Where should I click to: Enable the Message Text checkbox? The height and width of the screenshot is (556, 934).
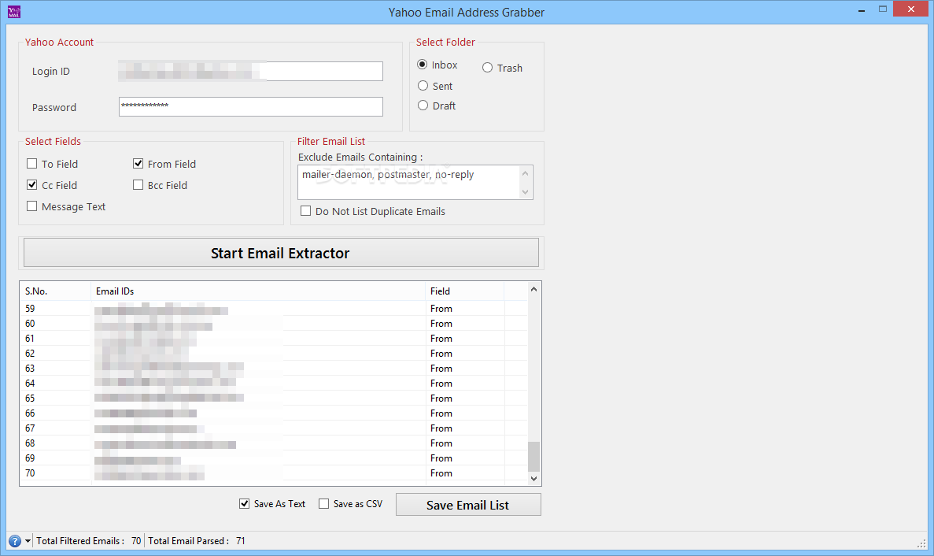pos(32,206)
